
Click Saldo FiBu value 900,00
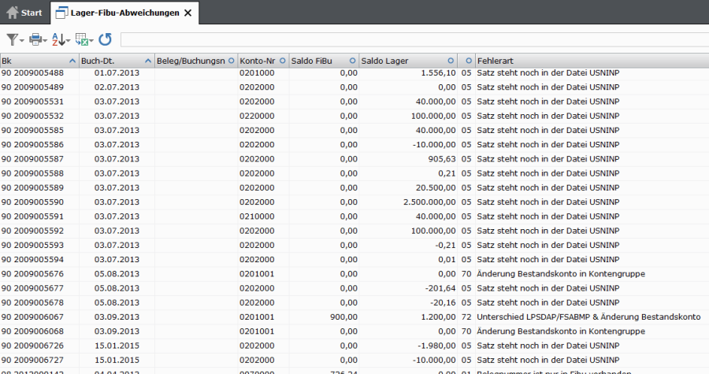[x=343, y=317]
